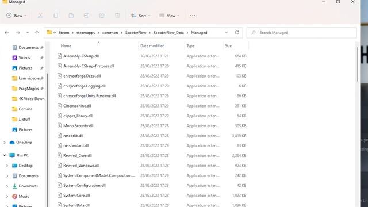Click the Paste icon in toolbar
Viewport: 368px width, 207px height.
[x=71, y=16]
